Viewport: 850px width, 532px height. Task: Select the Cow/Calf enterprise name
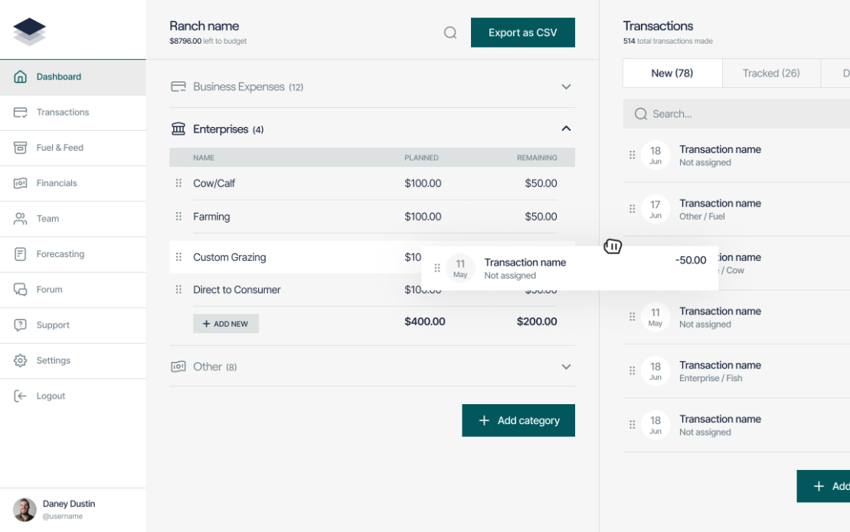tap(214, 183)
